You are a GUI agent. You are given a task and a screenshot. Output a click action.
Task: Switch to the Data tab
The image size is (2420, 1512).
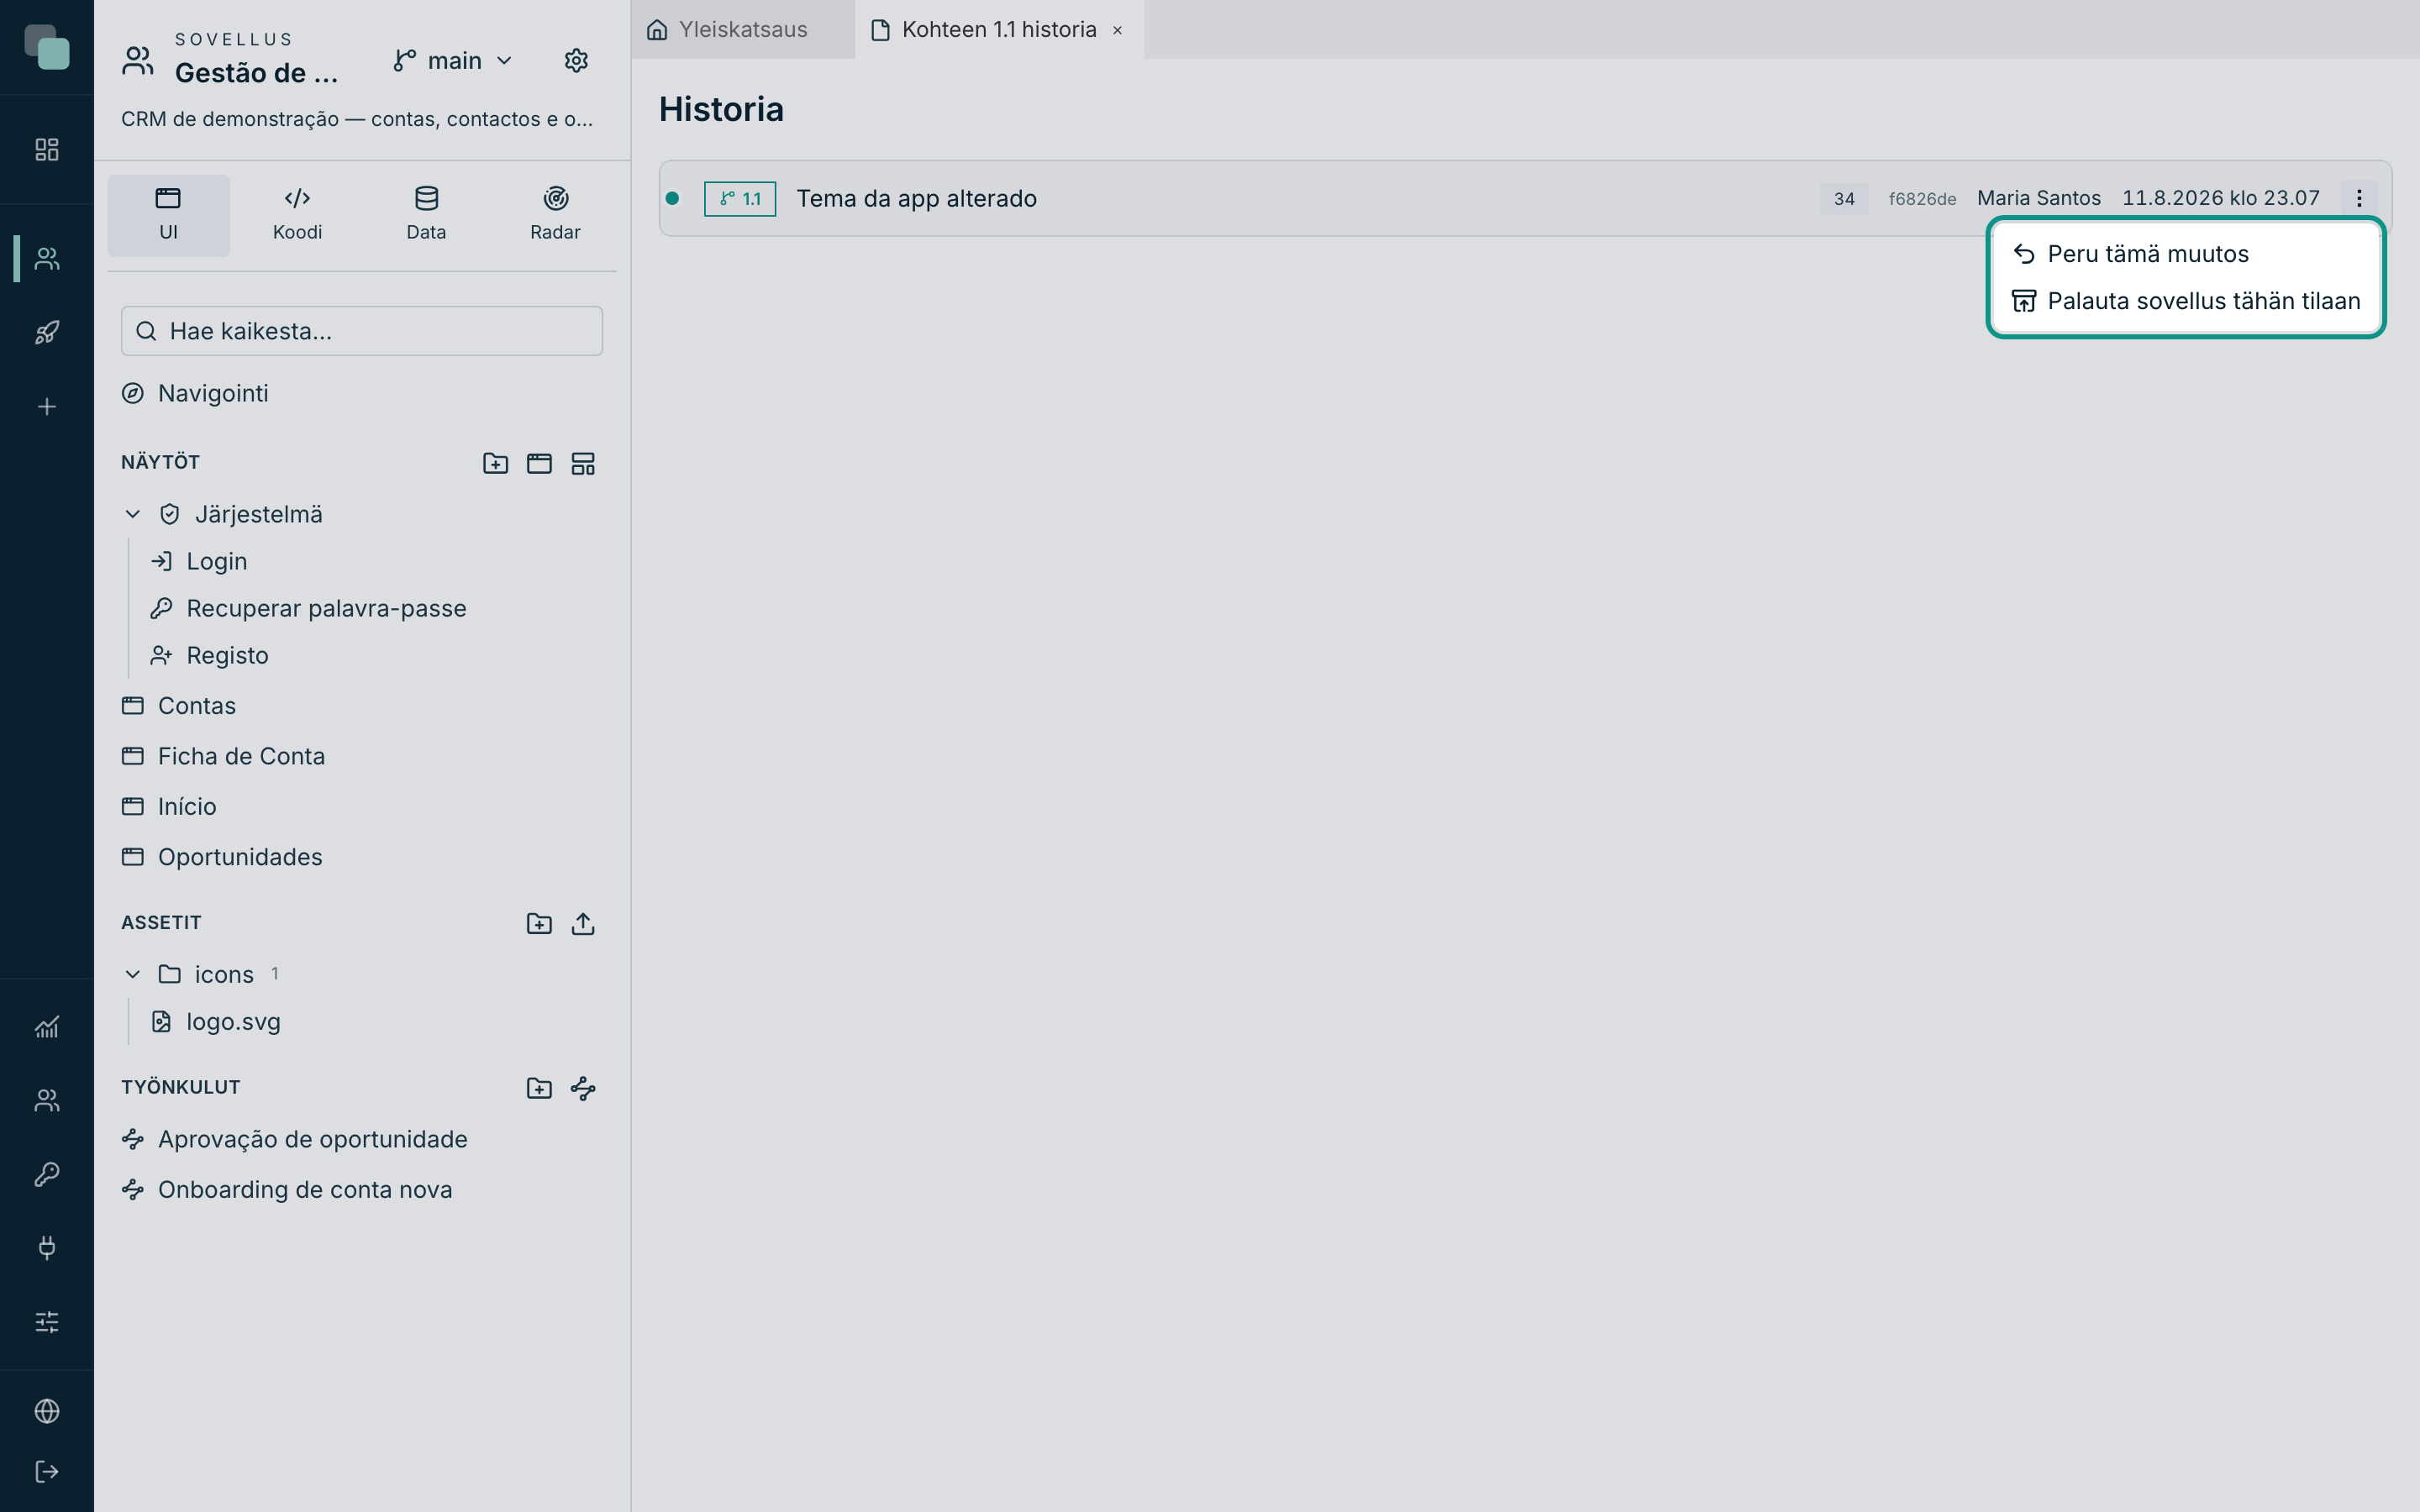[426, 215]
